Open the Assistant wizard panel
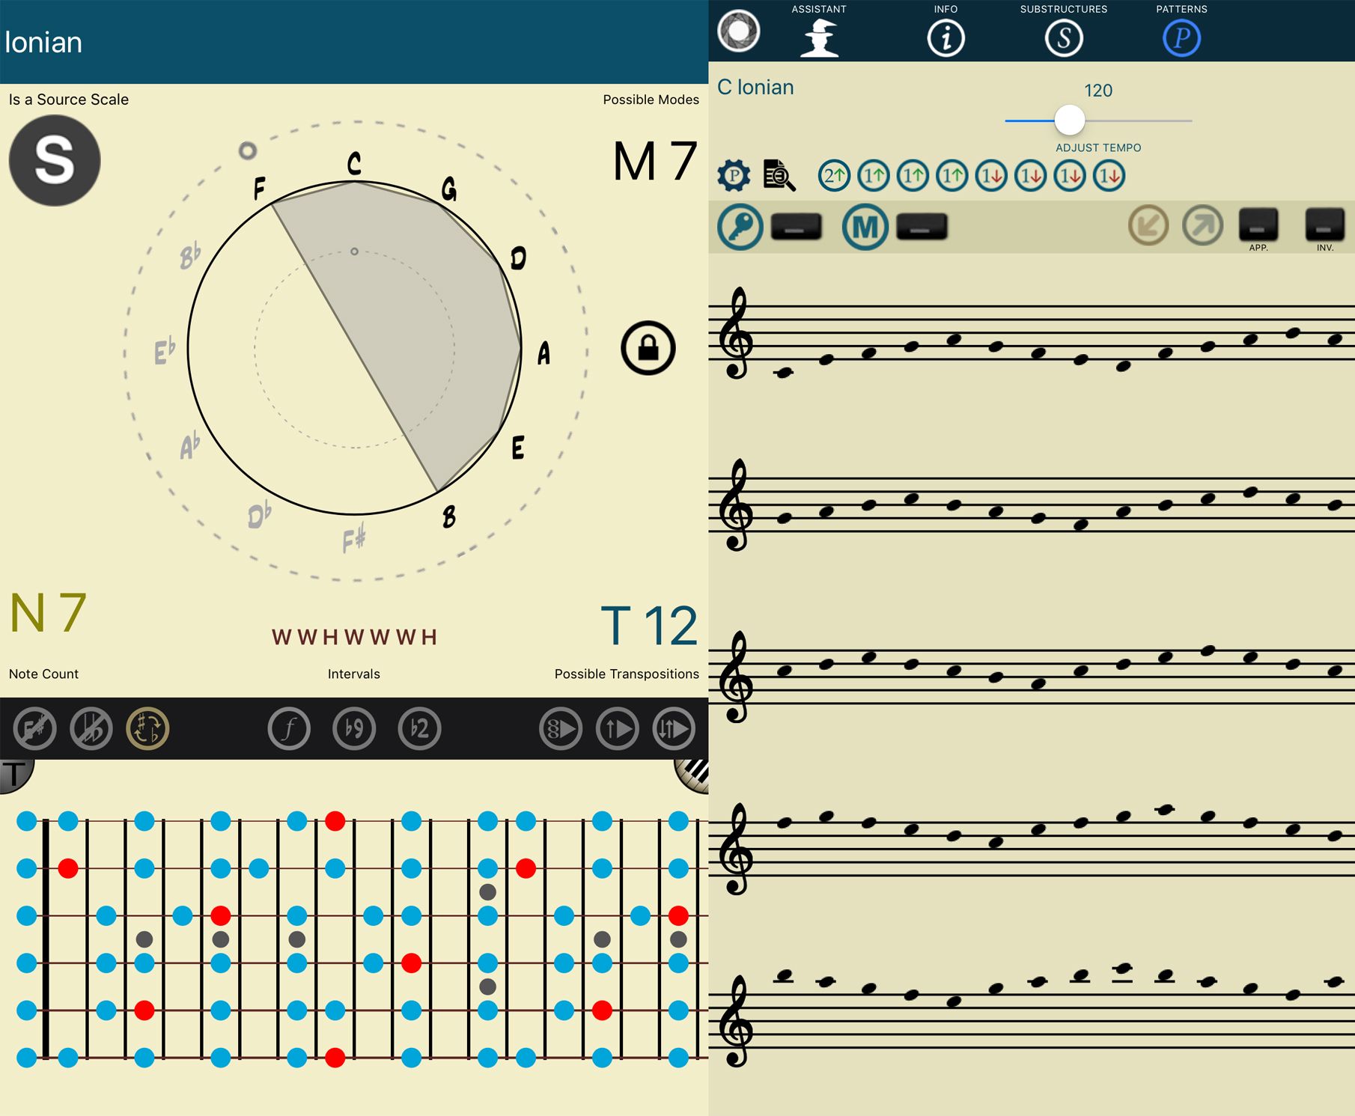This screenshot has width=1355, height=1116. [819, 37]
